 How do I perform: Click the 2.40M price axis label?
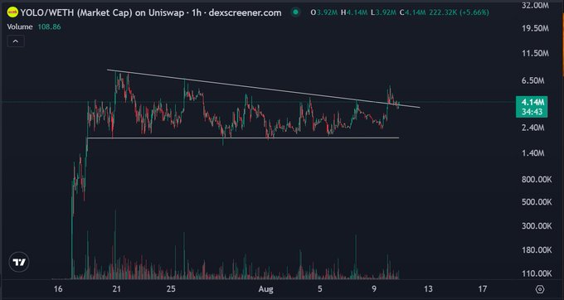pyautogui.click(x=533, y=128)
